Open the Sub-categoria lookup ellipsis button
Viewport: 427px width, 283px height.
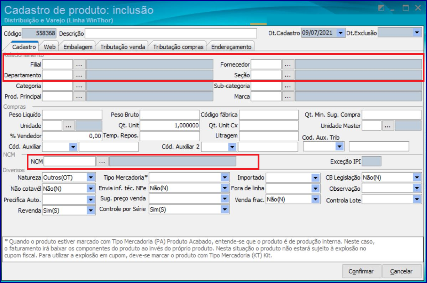click(288, 86)
